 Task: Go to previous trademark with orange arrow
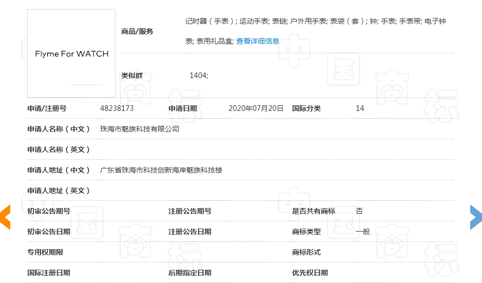click(5, 217)
